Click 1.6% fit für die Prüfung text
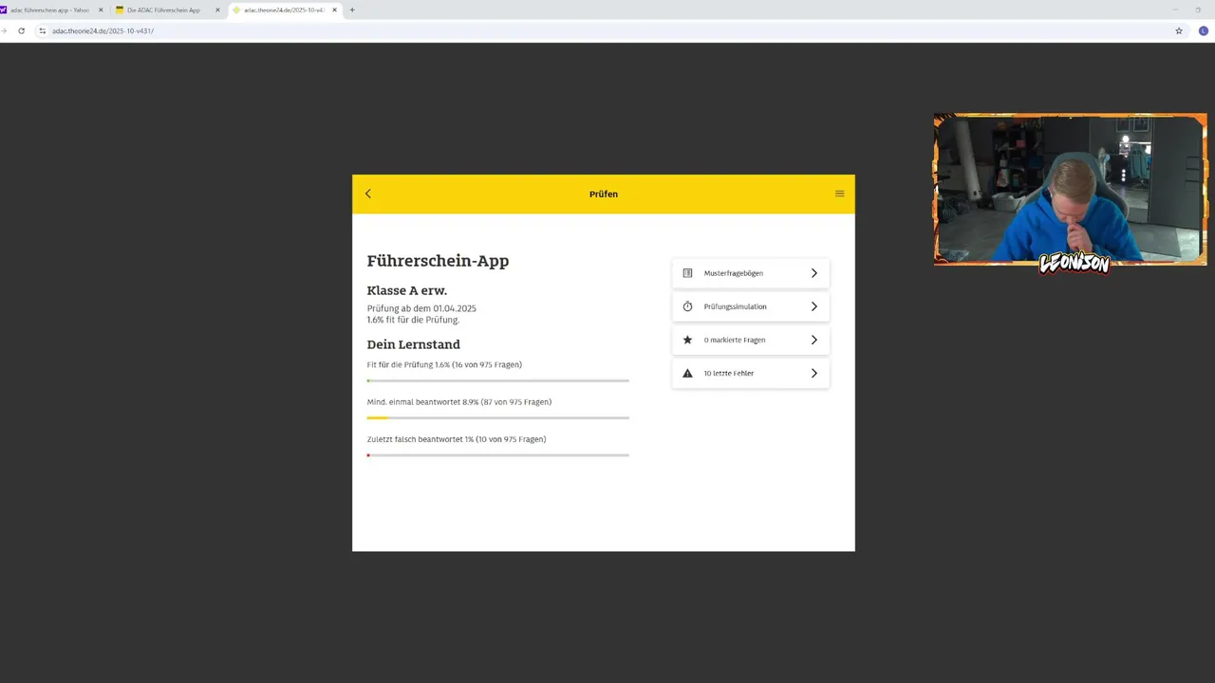Viewport: 1215px width, 683px height. coord(413,320)
